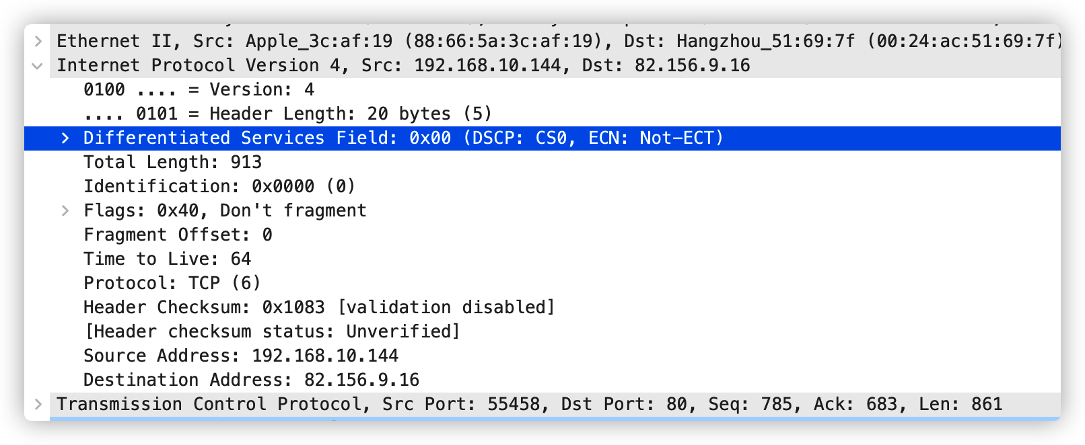
Task: Collapse the Internet Protocol Version 4 section
Action: tap(38, 65)
